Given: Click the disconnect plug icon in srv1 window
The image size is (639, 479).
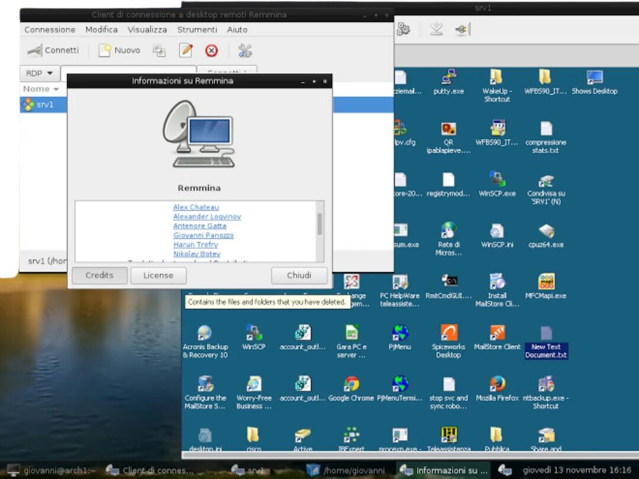Looking at the screenshot, I should point(462,30).
